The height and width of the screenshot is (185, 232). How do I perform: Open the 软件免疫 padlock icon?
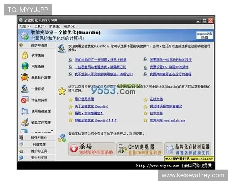(x=25, y=55)
